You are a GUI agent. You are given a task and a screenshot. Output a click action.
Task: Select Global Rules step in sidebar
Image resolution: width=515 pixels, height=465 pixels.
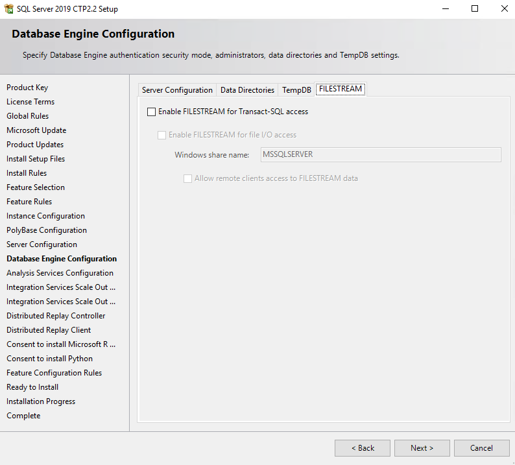point(28,116)
